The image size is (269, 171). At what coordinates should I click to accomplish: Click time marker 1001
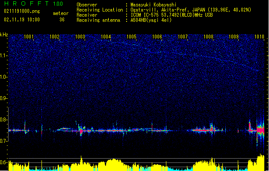(29, 37)
